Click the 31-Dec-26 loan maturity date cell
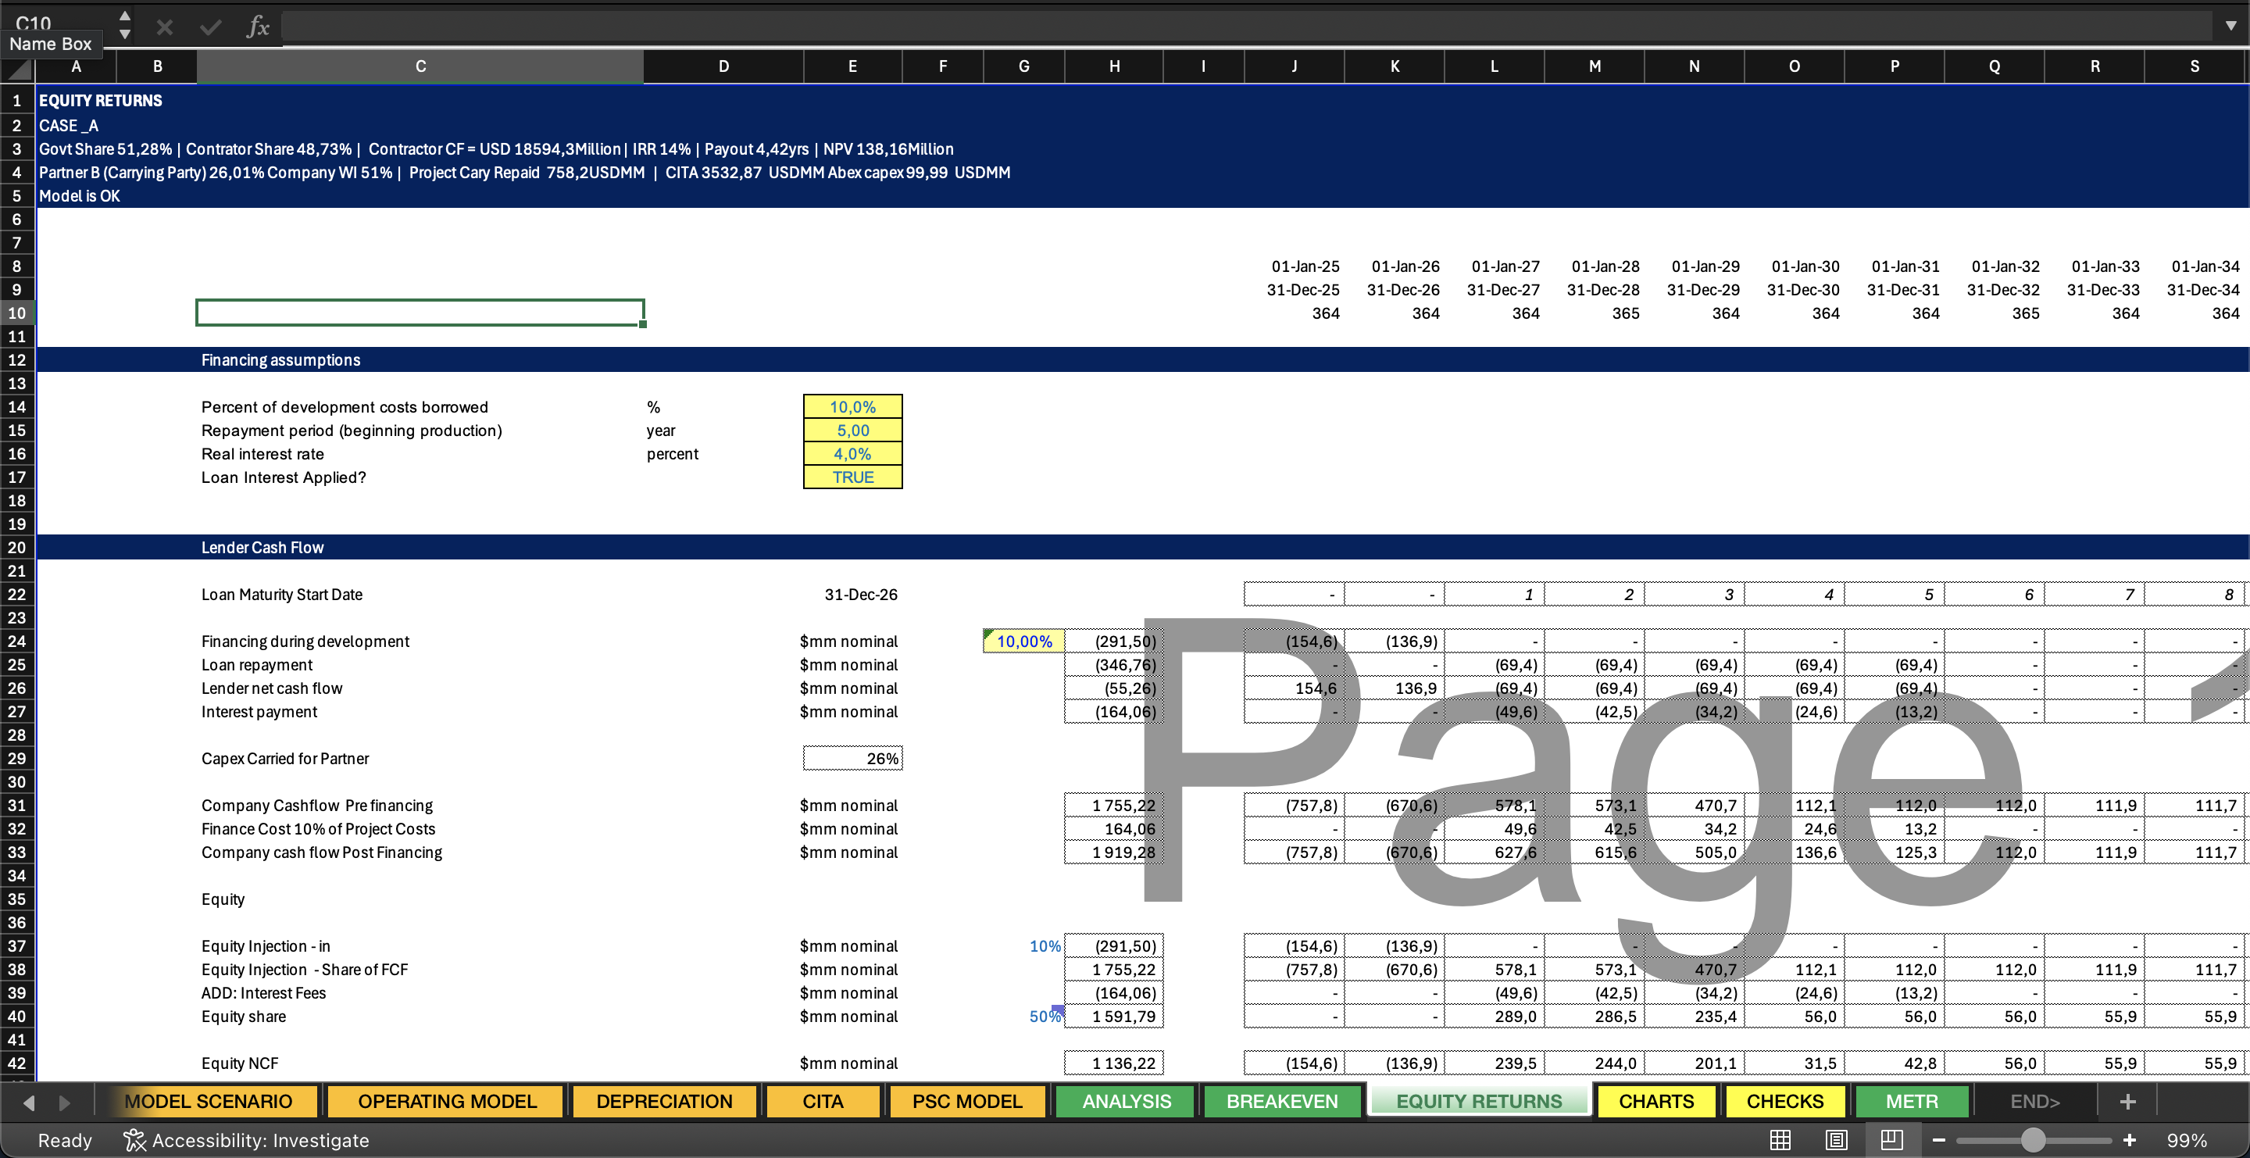 click(x=852, y=595)
